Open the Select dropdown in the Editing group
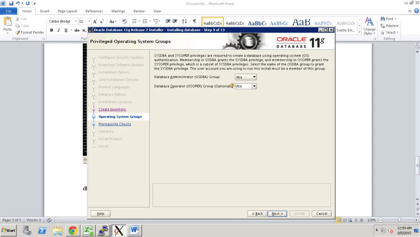420x237 pixels. [x=390, y=32]
